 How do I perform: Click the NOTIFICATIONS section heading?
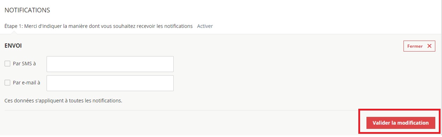[x=27, y=10]
